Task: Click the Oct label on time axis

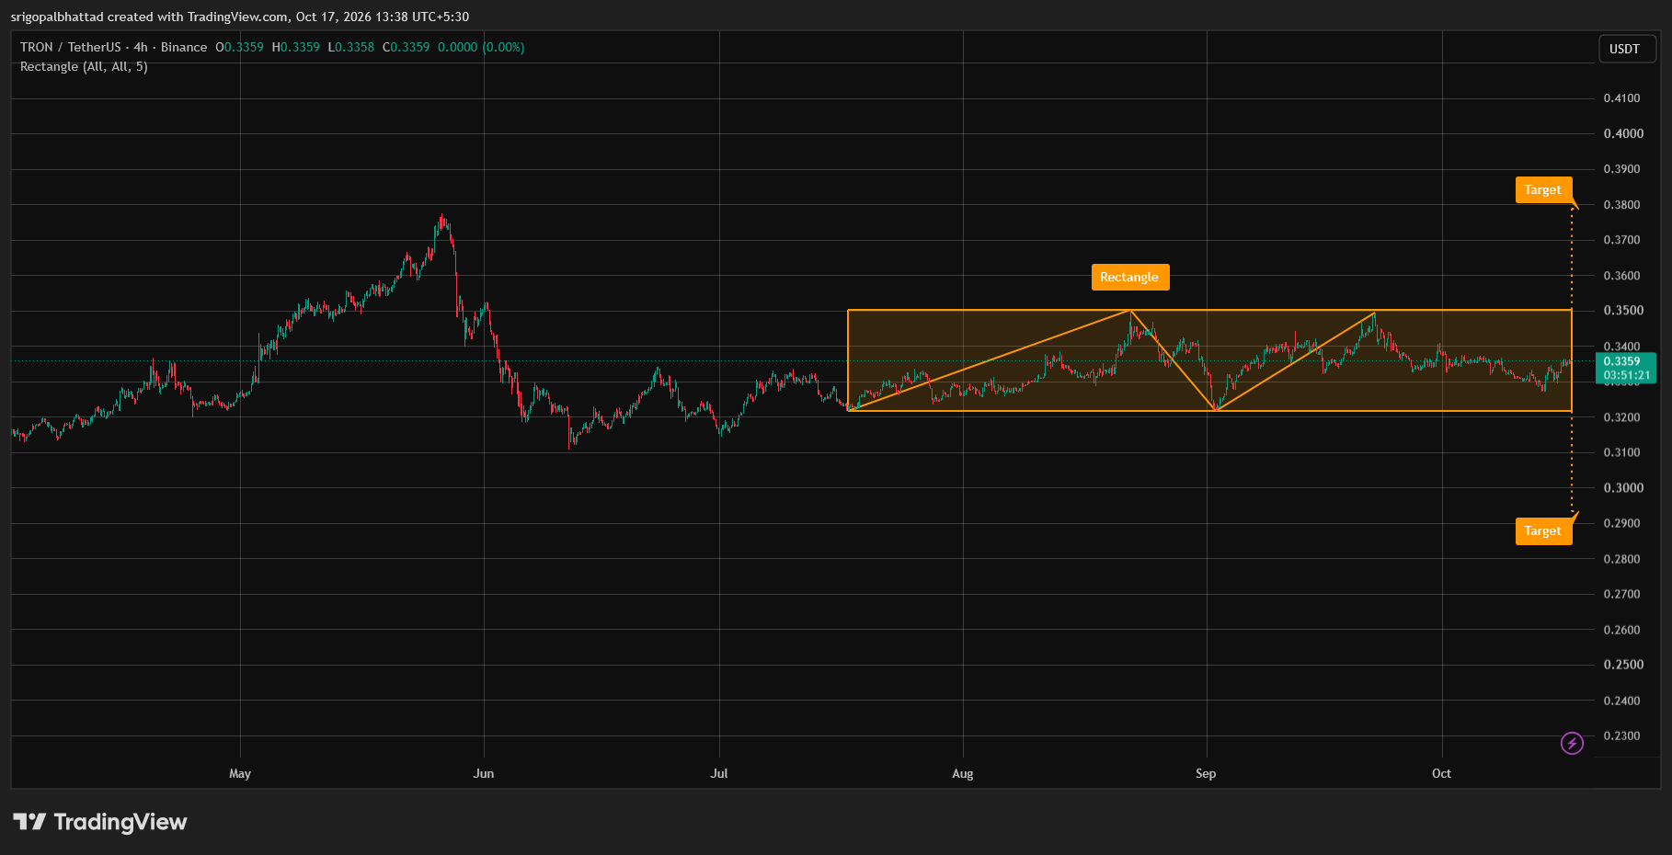Action: [x=1442, y=773]
